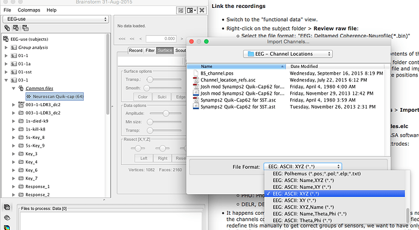Image resolution: width=419 pixels, height=230 pixels.
Task: Click the process selection icon at bottom left
Action: click(7, 207)
